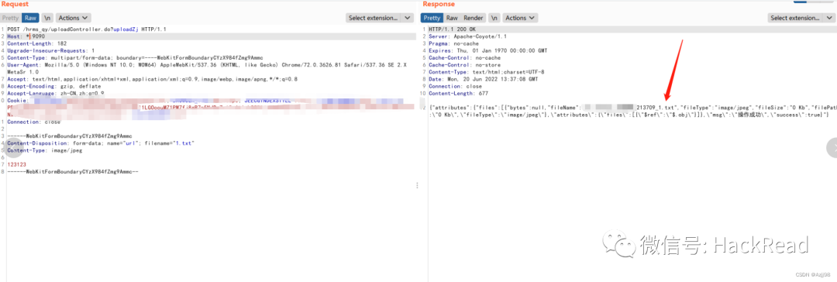Click the 213709_1.txt fileName in response JSON
Screen dimensions: 837x282
pos(656,108)
